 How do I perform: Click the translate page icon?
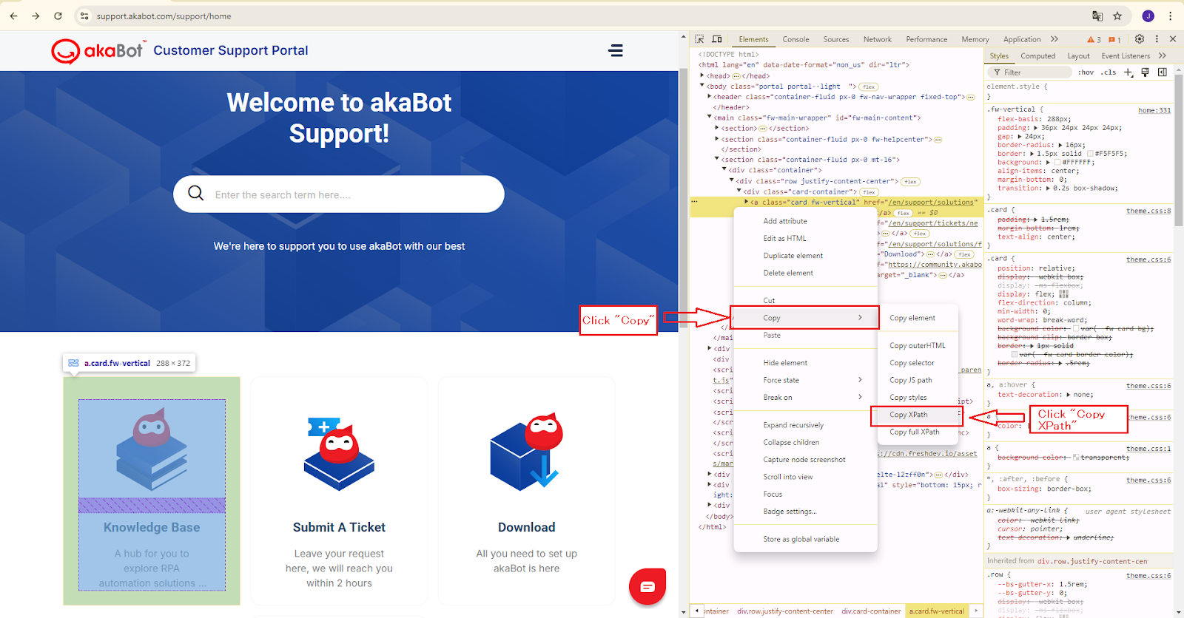[1097, 16]
